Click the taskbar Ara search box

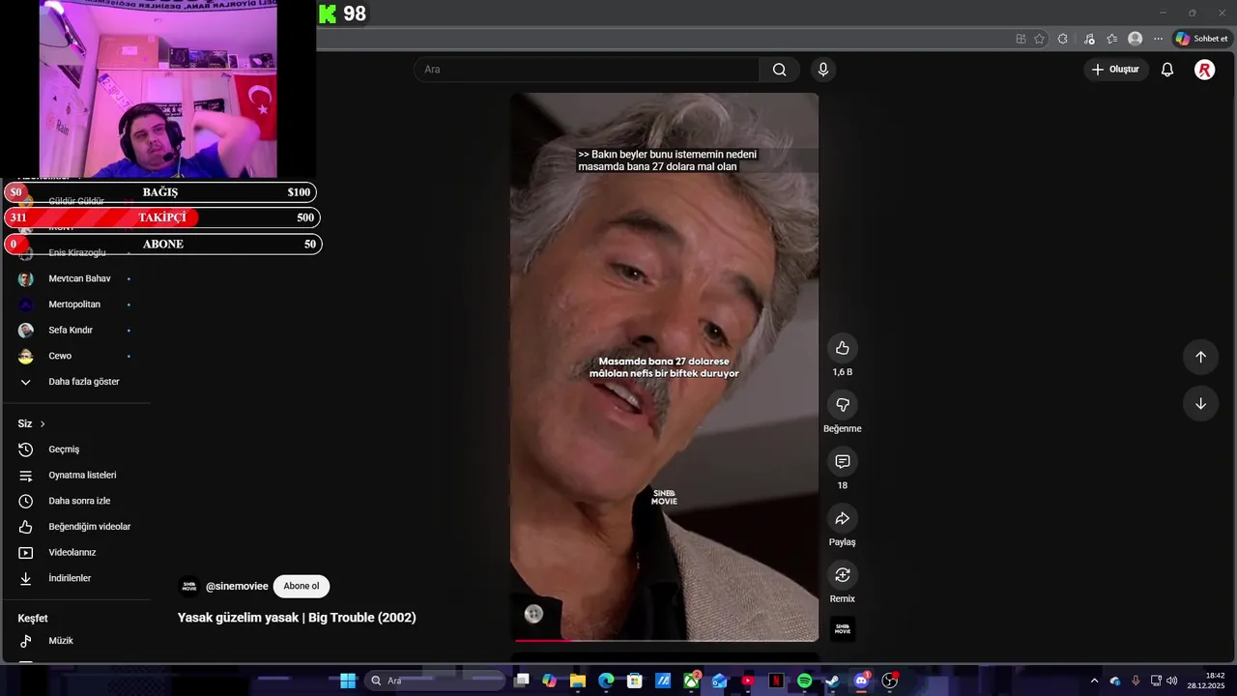click(434, 681)
